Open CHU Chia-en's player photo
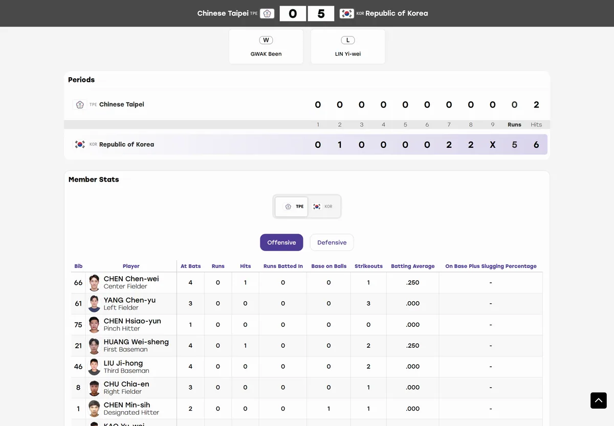614x426 pixels. click(94, 388)
